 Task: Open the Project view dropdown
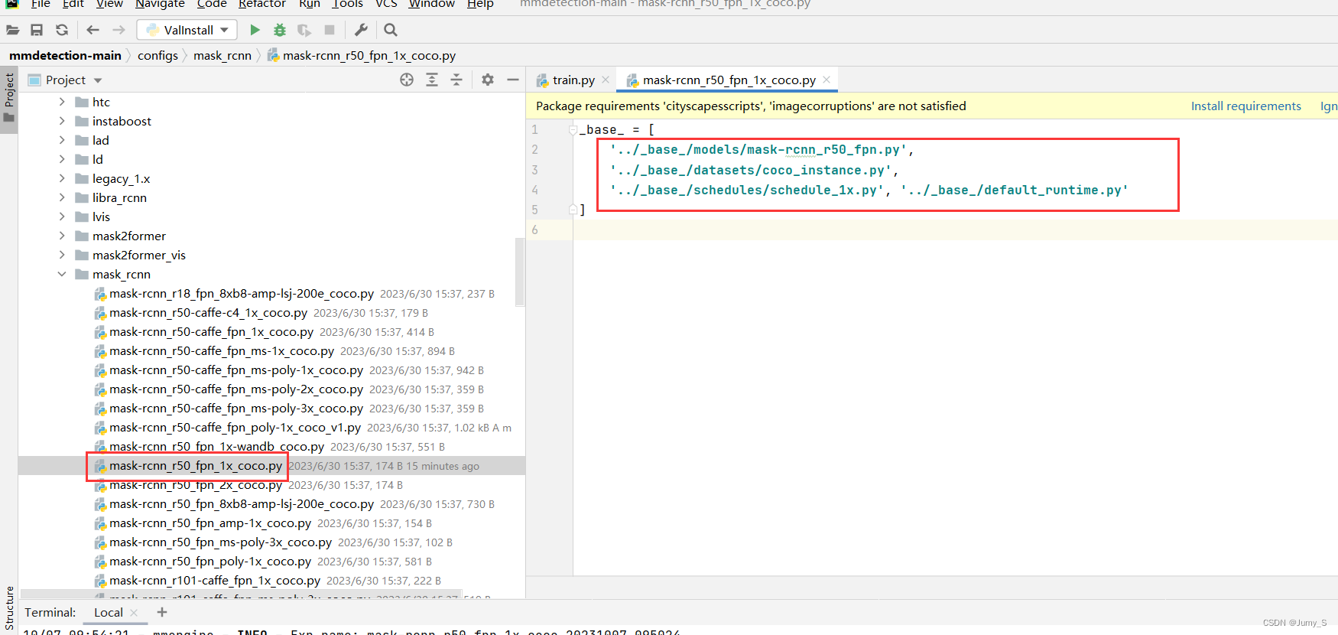(x=97, y=80)
